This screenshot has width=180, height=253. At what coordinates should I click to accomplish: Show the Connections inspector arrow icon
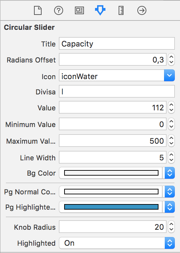[x=142, y=11]
